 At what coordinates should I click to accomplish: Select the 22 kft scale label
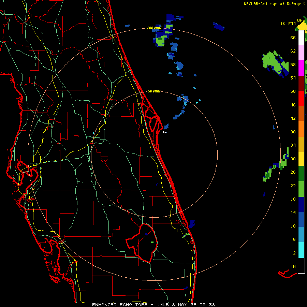[293, 186]
